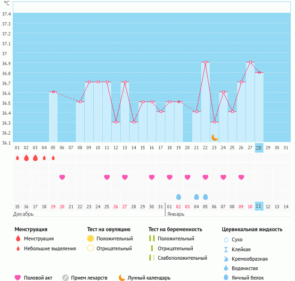Click the crescent moon icon on day 23
The height and width of the screenshot is (281, 295).
(214, 137)
